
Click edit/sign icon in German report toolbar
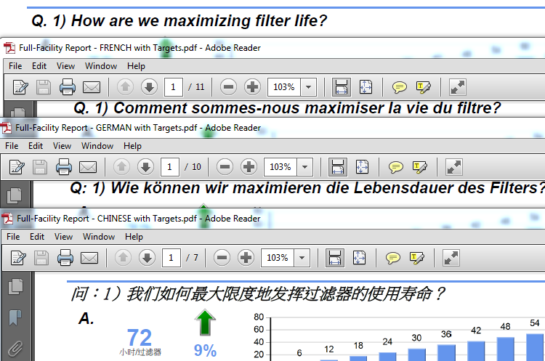tap(17, 167)
